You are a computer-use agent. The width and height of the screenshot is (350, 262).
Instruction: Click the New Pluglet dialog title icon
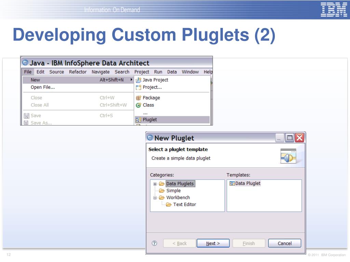[150, 138]
